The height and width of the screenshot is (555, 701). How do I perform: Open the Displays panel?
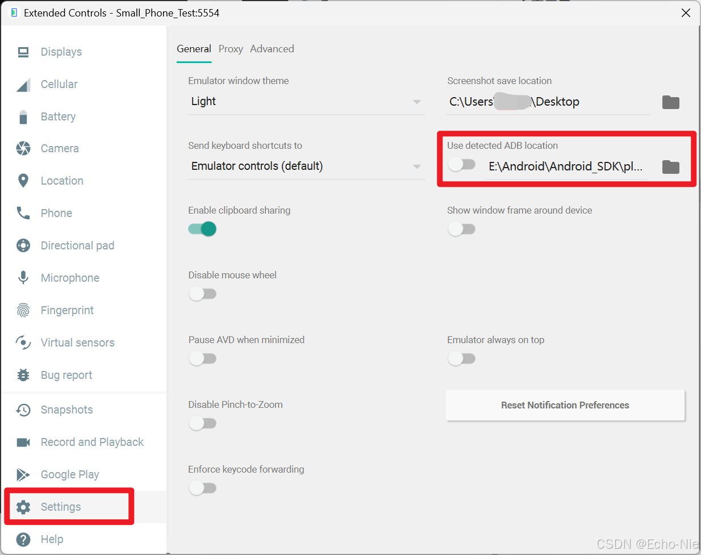tap(23, 52)
